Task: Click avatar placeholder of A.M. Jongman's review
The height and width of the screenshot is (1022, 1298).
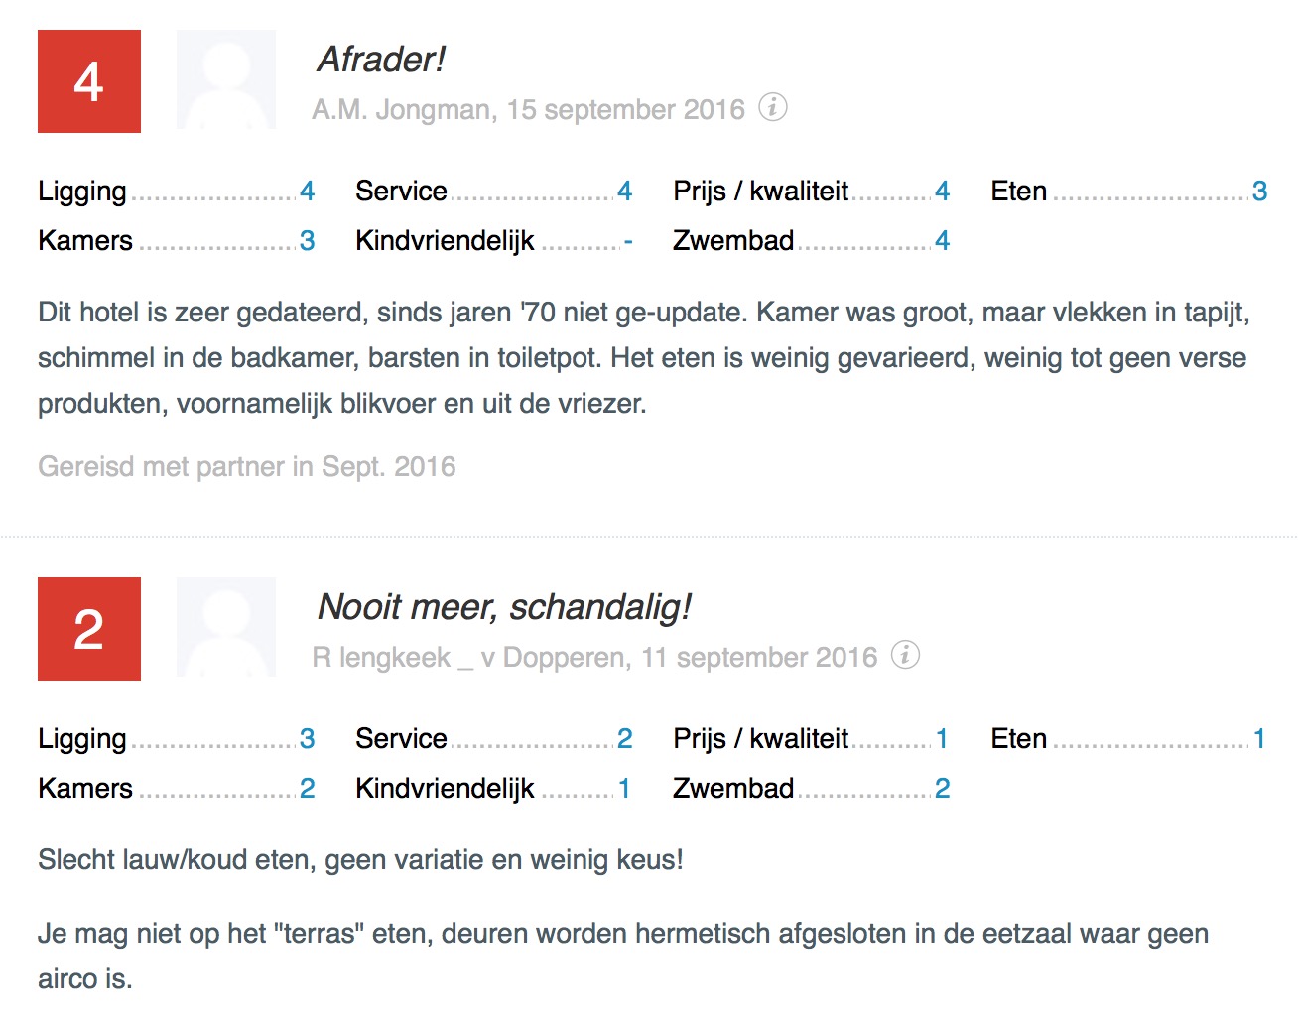Action: tap(226, 80)
